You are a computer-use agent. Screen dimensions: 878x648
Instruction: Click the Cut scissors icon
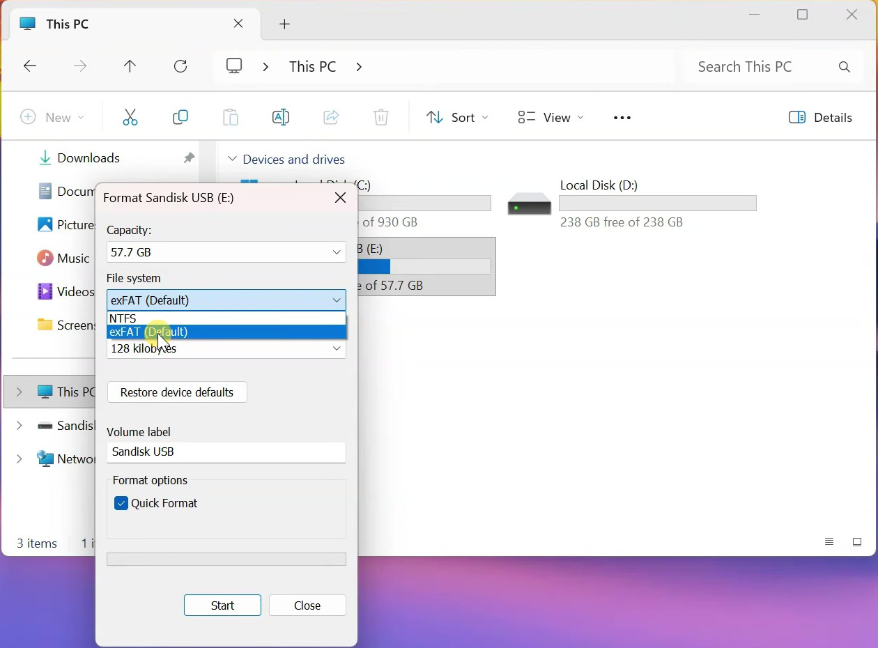[130, 117]
